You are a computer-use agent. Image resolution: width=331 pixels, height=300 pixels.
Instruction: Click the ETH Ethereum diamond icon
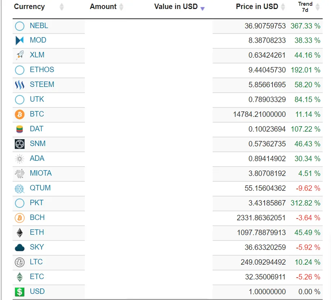pyautogui.click(x=19, y=233)
